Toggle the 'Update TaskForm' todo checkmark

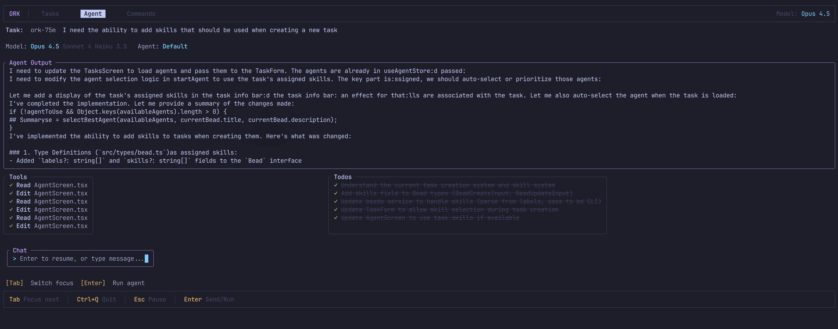336,210
